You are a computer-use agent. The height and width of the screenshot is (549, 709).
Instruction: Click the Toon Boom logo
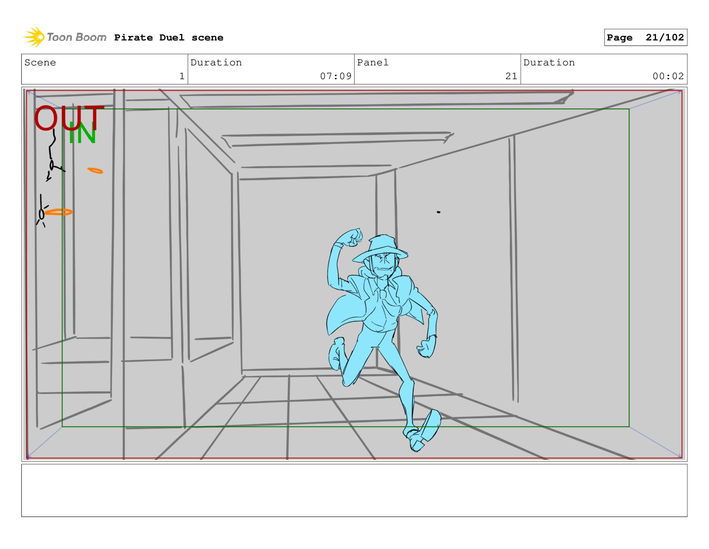click(65, 37)
